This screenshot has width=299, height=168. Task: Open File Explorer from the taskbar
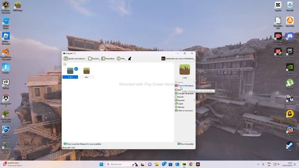coord(157,164)
